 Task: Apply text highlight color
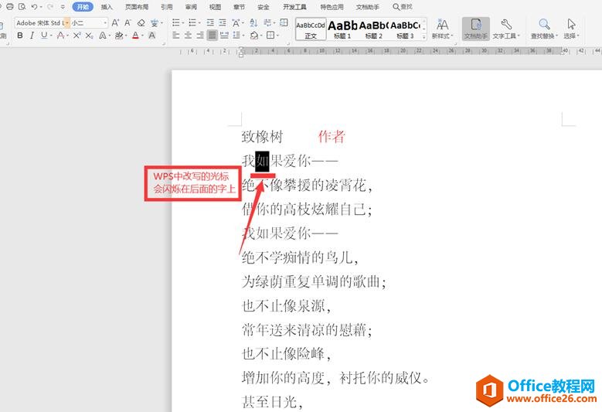[119, 36]
